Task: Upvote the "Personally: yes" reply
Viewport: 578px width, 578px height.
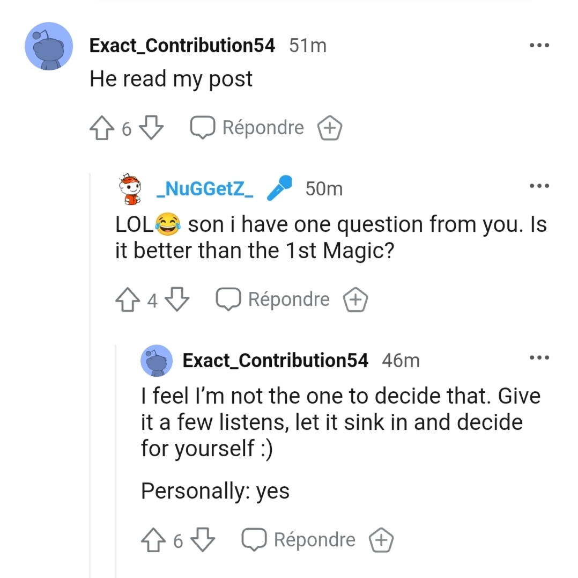Action: click(x=153, y=540)
